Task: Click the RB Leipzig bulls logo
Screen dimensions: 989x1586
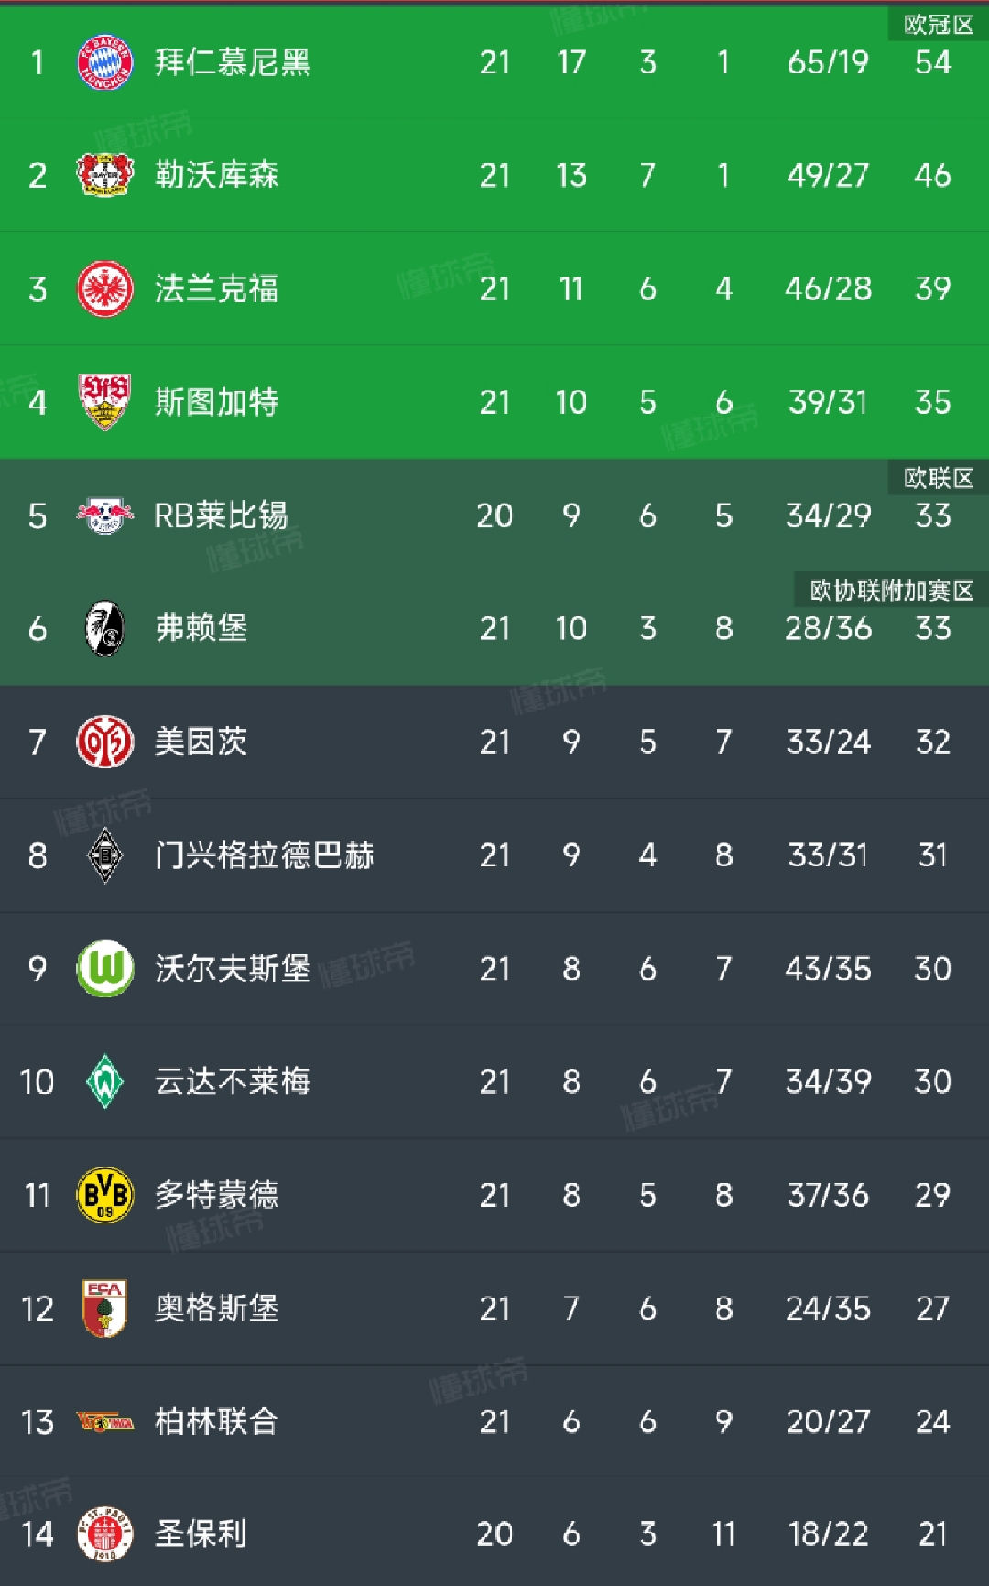Action: (105, 516)
